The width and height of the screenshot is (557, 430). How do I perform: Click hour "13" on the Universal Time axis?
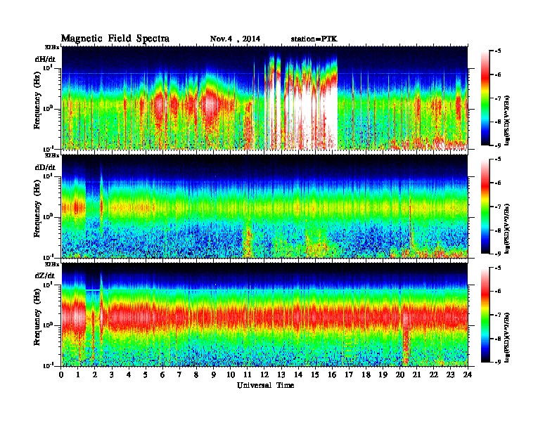[x=281, y=374]
